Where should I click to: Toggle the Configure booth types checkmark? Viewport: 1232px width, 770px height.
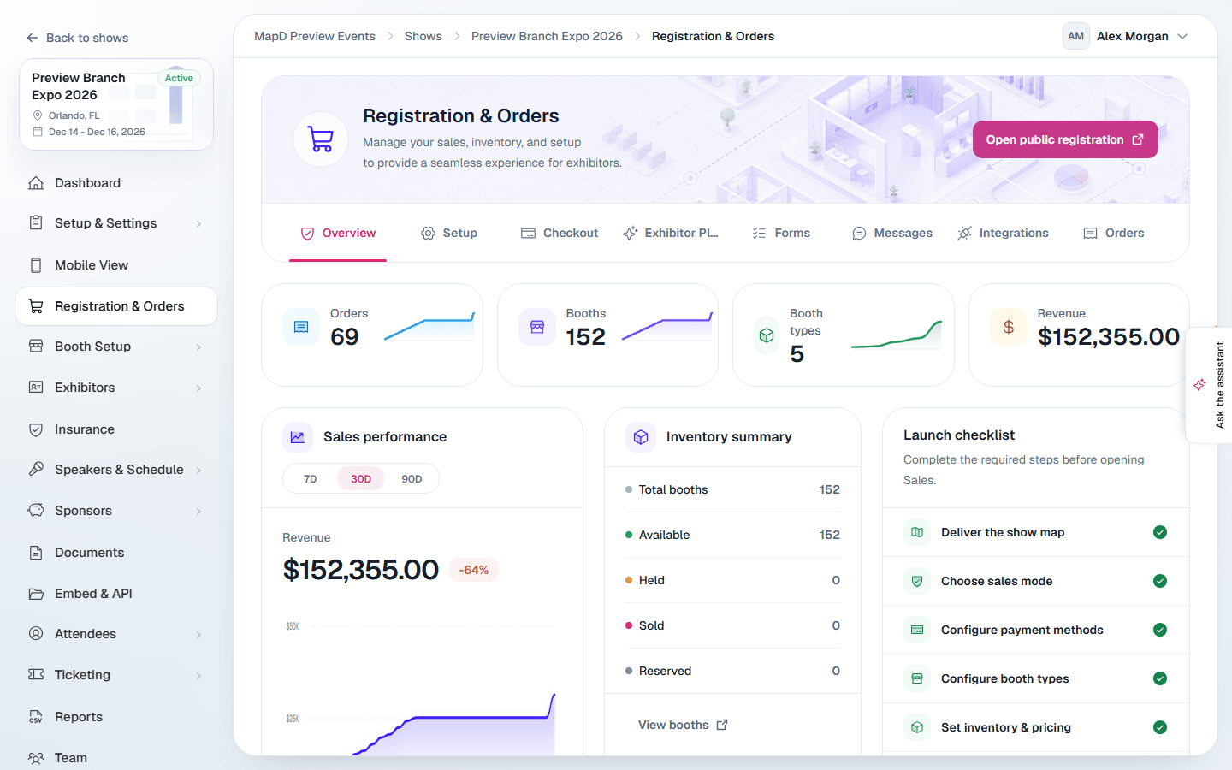pos(1160,678)
